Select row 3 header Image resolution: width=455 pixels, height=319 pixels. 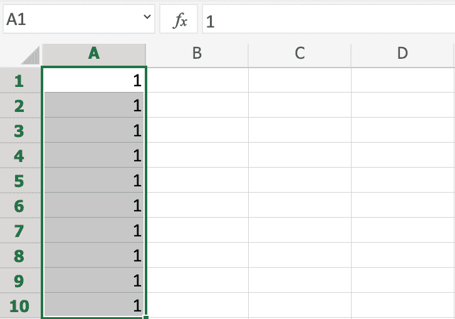click(x=19, y=131)
